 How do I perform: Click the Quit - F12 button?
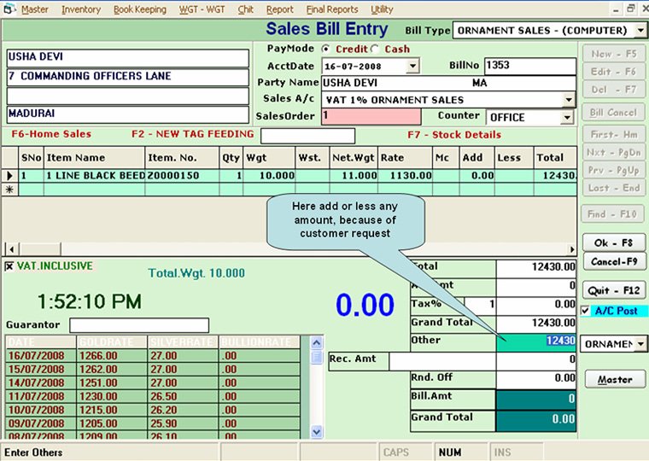pyautogui.click(x=613, y=291)
